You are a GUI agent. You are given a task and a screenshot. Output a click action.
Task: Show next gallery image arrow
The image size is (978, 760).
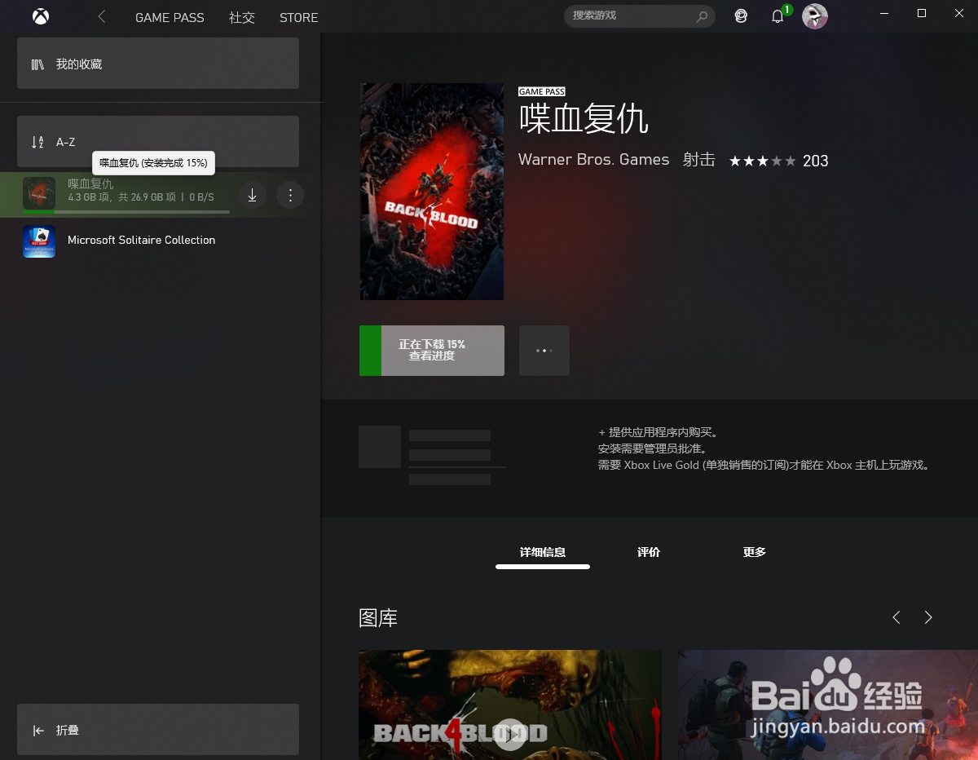pyautogui.click(x=928, y=617)
